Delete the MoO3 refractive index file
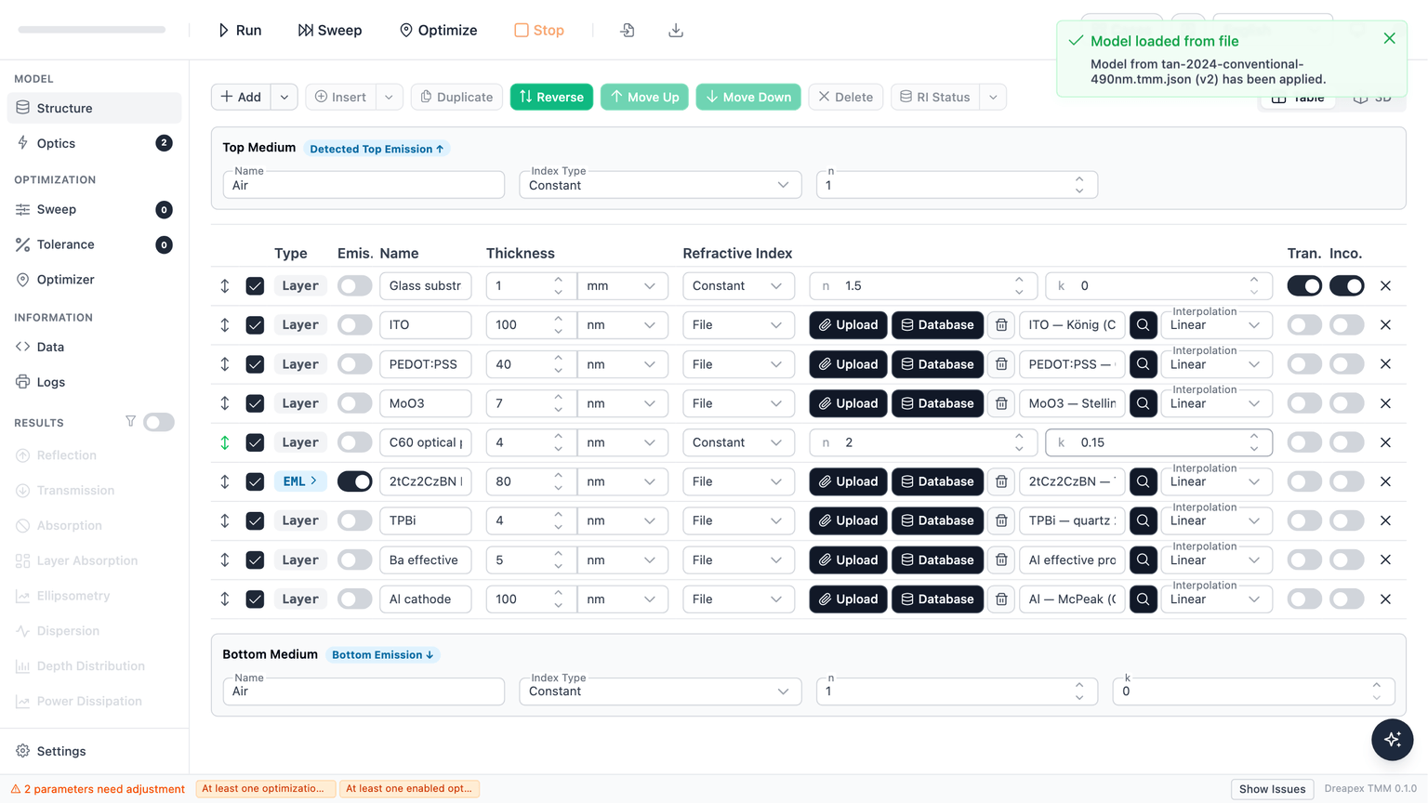Screen dimensions: 1428x803 [1001, 403]
